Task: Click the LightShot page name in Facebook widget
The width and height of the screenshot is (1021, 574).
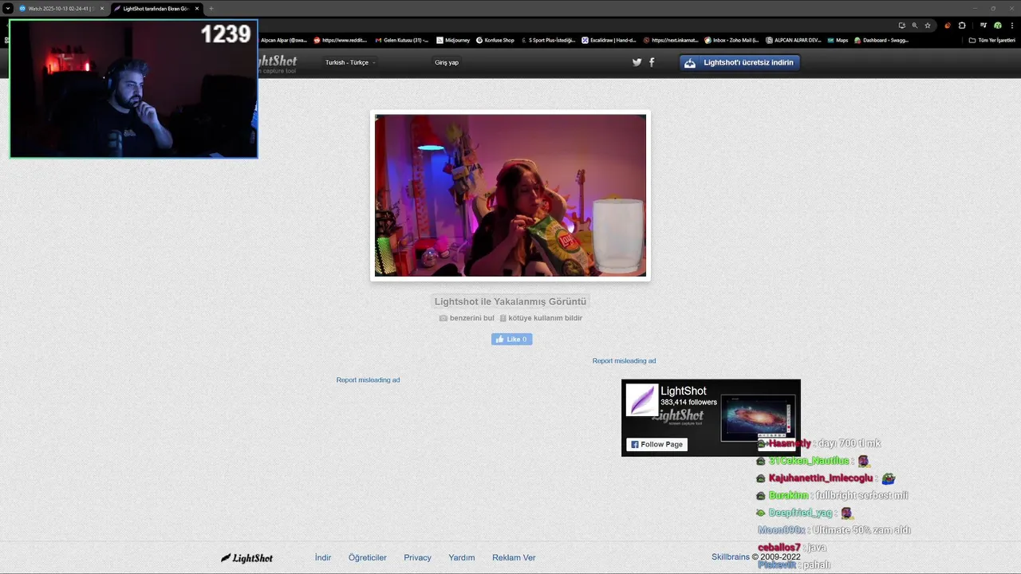Action: point(683,391)
